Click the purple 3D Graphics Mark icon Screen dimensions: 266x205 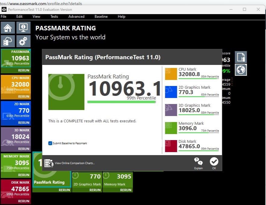click(171, 110)
